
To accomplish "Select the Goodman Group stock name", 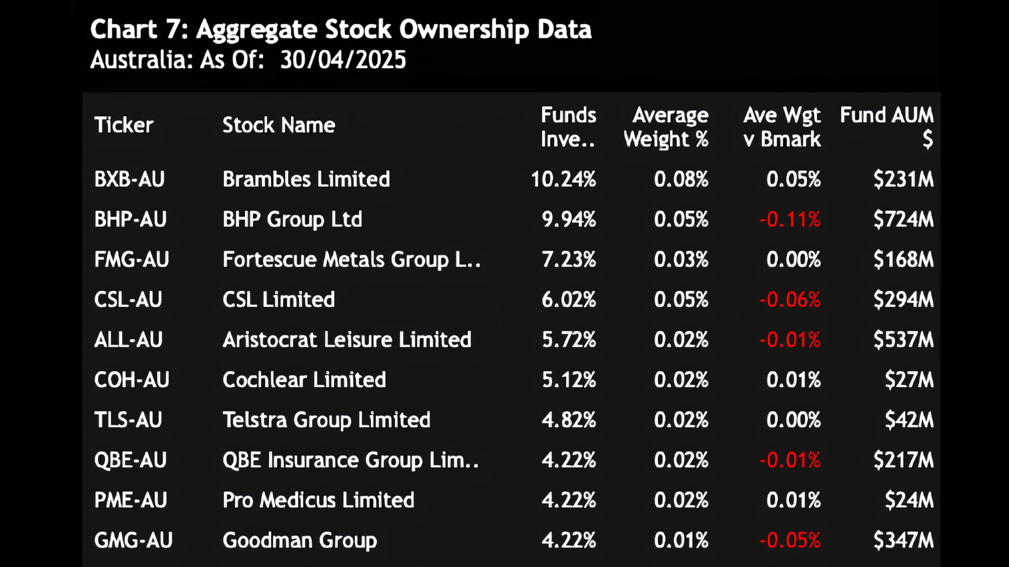I will 300,541.
